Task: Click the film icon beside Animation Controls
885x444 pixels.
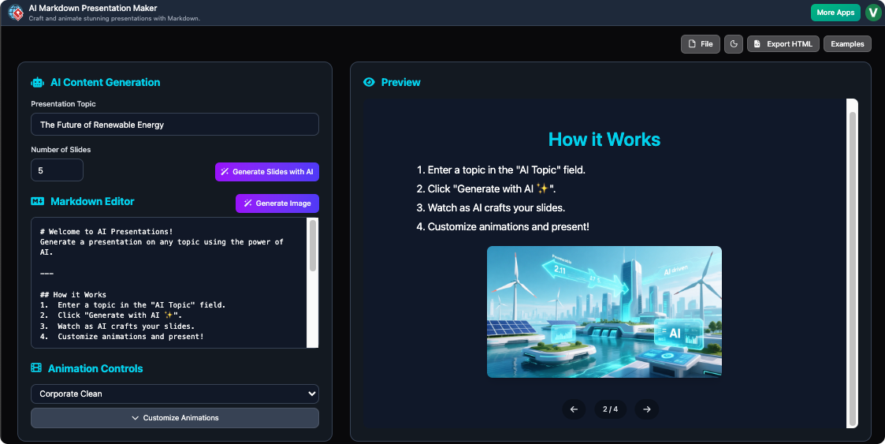Action: [36, 368]
